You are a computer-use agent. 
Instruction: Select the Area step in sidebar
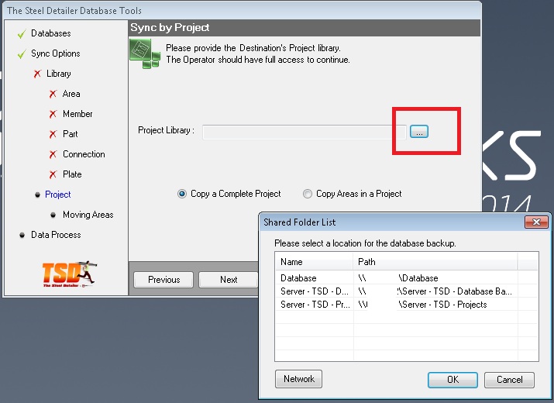[x=71, y=94]
